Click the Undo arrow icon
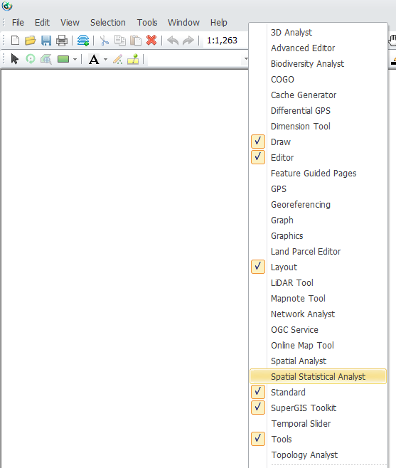The image size is (396, 468). (173, 41)
